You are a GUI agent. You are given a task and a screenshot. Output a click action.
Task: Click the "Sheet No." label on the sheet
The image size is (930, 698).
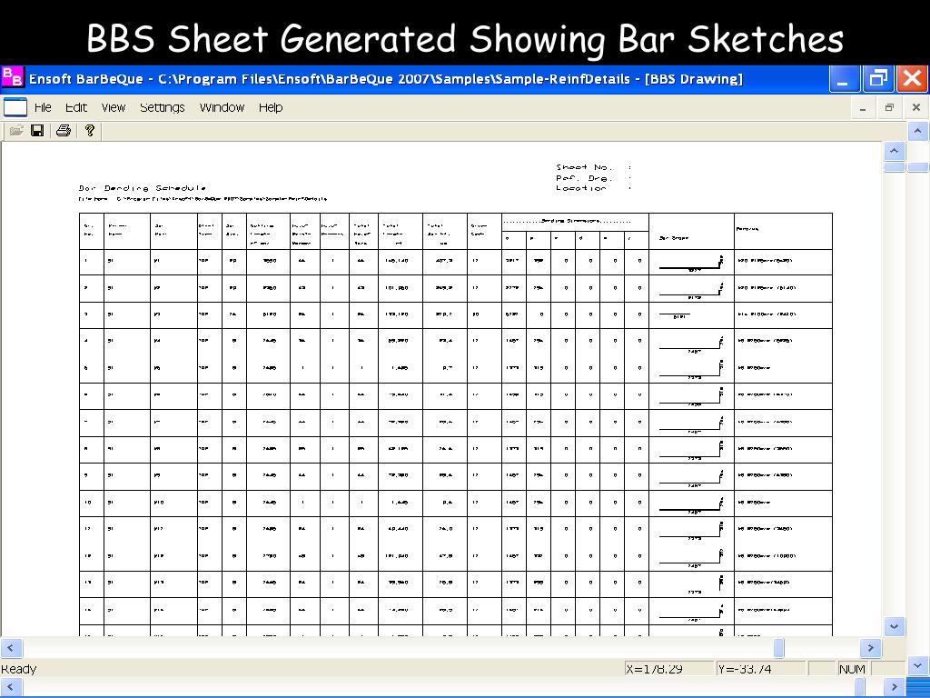584,167
